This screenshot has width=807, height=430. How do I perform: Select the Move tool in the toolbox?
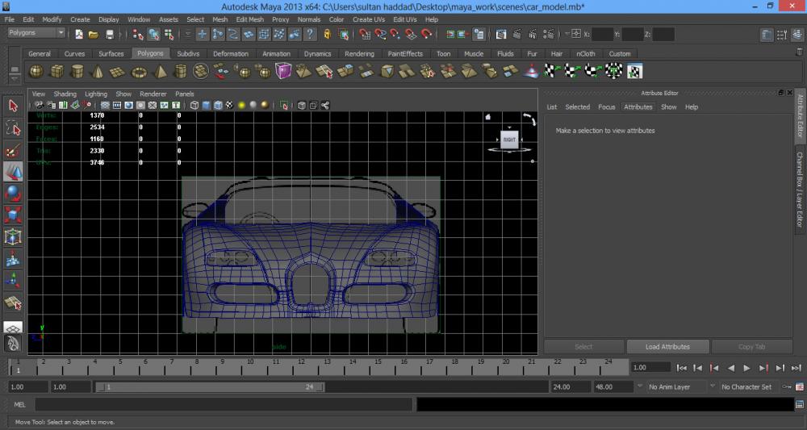[14, 172]
